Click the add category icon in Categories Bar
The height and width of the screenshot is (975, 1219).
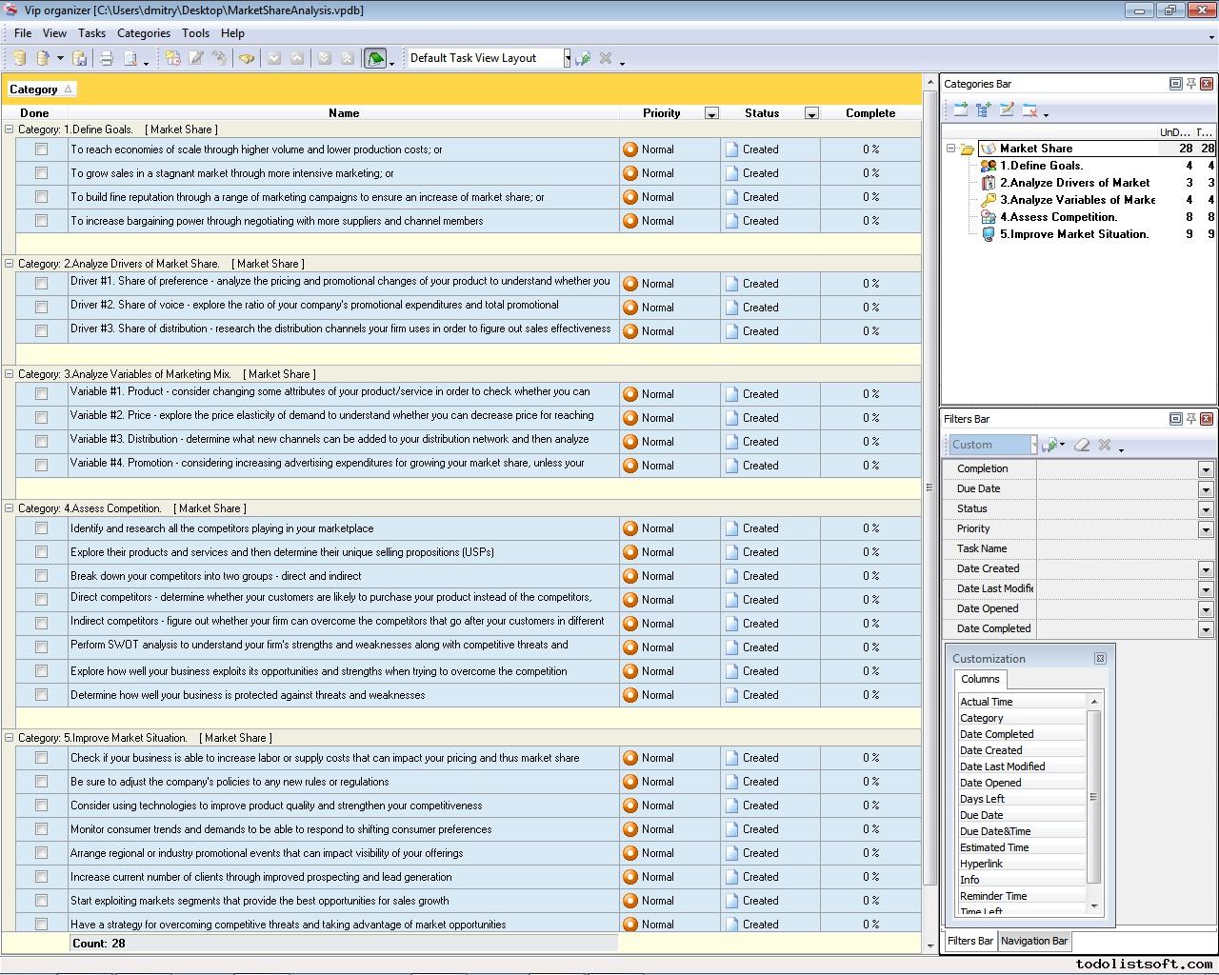(960, 110)
